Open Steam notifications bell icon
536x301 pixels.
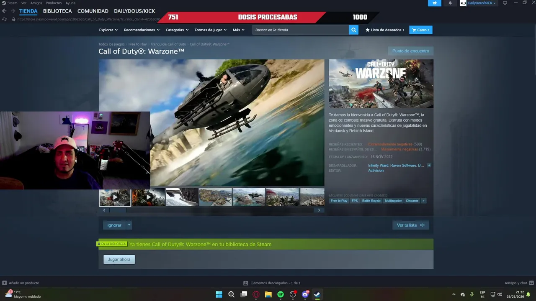click(x=450, y=3)
